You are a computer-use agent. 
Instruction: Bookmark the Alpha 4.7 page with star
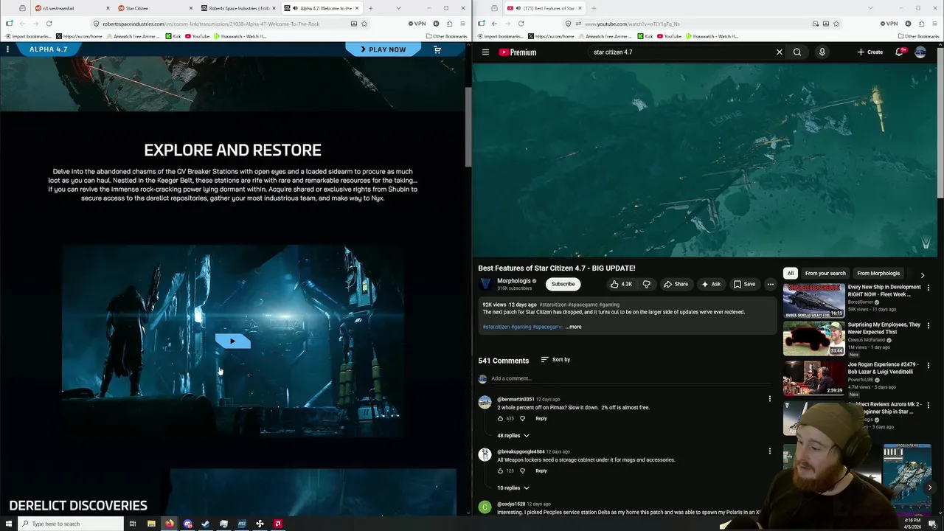click(364, 24)
